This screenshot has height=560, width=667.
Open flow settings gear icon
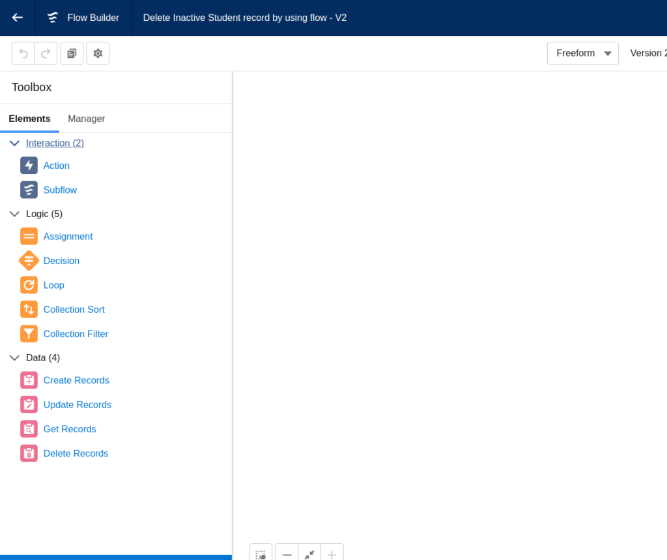[98, 53]
